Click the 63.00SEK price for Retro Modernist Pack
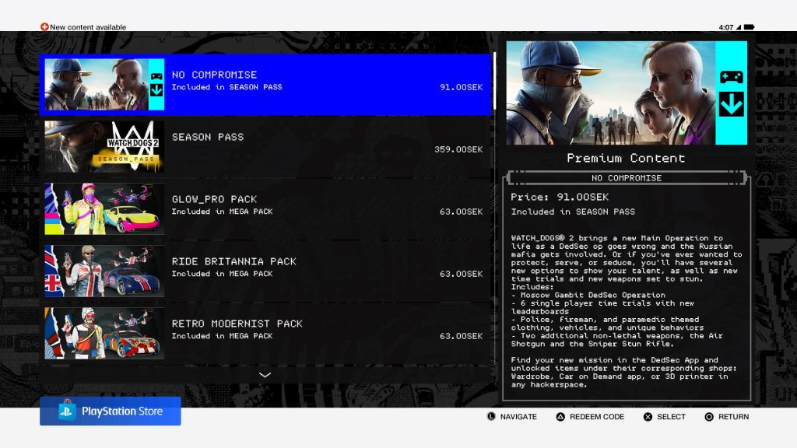The image size is (797, 448). click(x=461, y=336)
